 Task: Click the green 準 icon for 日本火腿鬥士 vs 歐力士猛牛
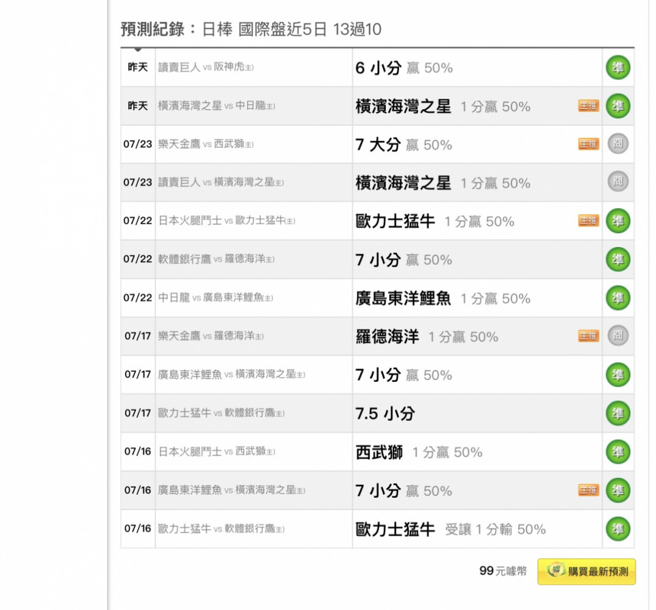[x=618, y=221]
